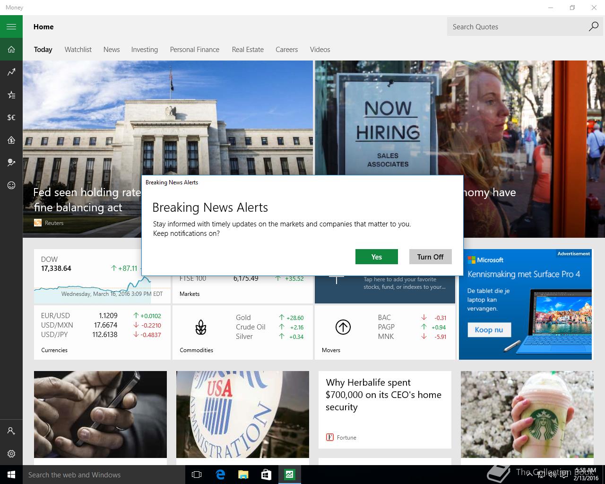Click the DOW index value 17,338.64
Image resolution: width=605 pixels, height=484 pixels.
(56, 268)
